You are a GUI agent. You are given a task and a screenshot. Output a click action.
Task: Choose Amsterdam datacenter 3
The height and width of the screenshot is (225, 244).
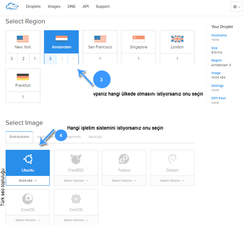click(50, 59)
